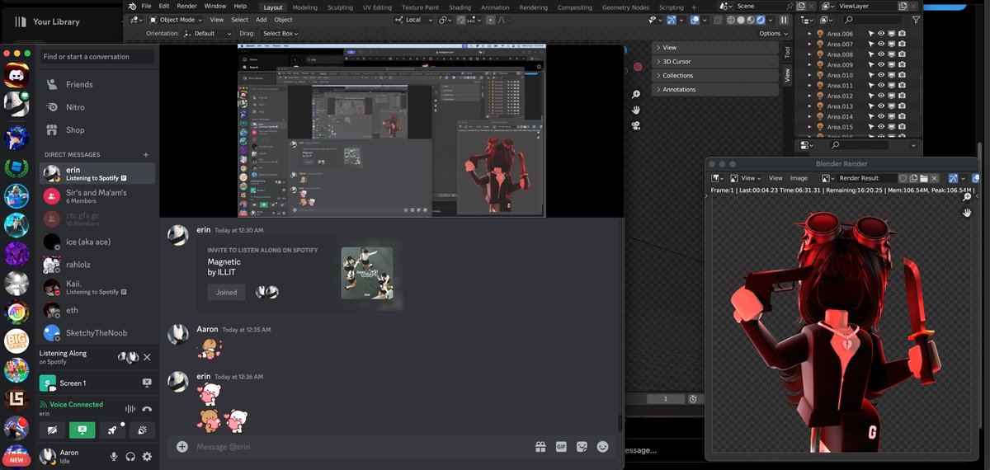This screenshot has width=990, height=470.
Task: Open the GIF picker in message bar
Action: coord(561,446)
